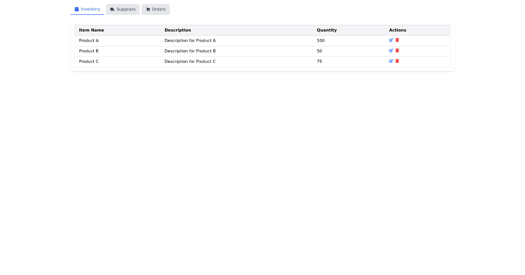Click the red trash icon for Product B
This screenshot has height=275, width=525.
pos(397,51)
